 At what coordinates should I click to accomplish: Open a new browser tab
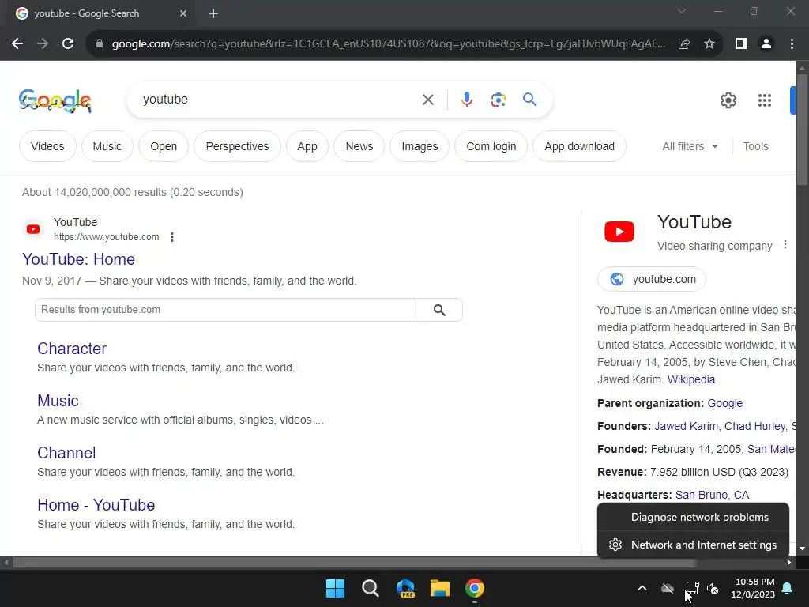click(213, 13)
